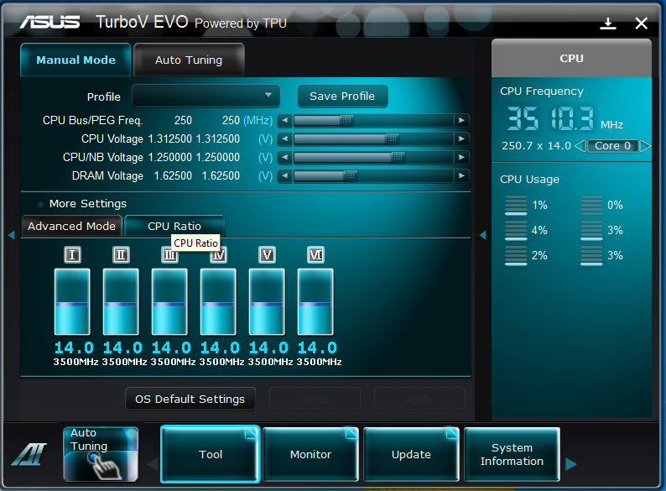
Task: Click the 250.7 x 14.0 multiplier text
Action: [x=537, y=146]
